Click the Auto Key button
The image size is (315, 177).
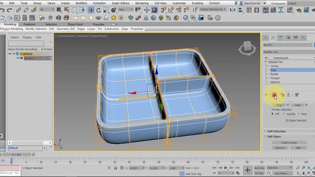(x=259, y=168)
